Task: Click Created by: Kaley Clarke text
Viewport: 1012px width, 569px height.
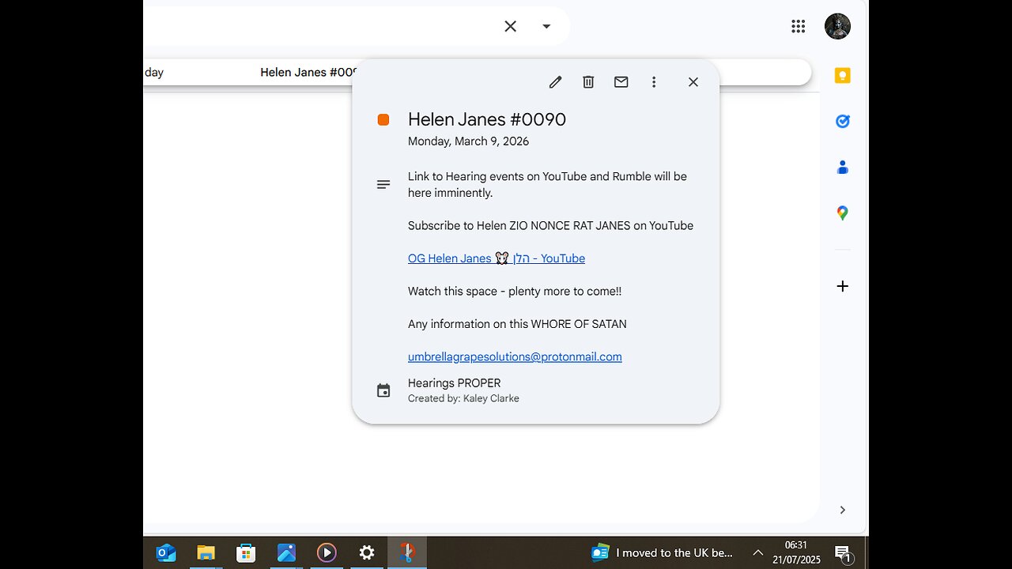Action: point(463,398)
